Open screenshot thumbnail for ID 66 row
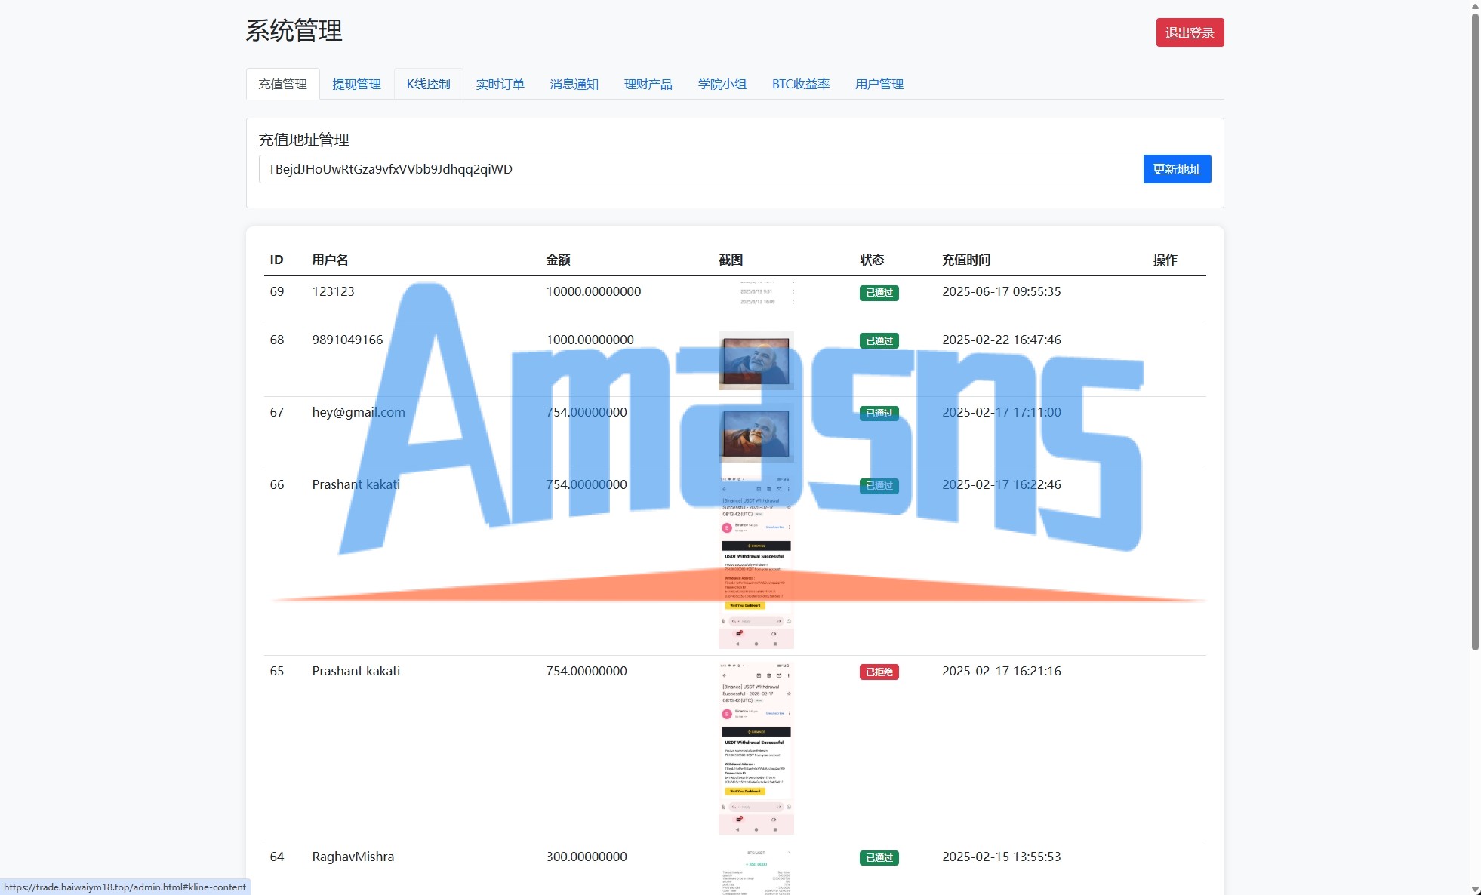Viewport: 1481px width, 895px height. coord(756,561)
